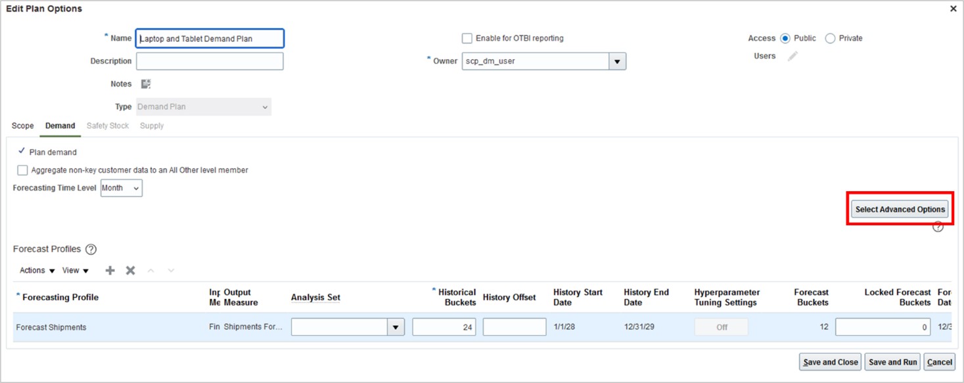
Task: Open the Supply tab
Action: tap(151, 125)
